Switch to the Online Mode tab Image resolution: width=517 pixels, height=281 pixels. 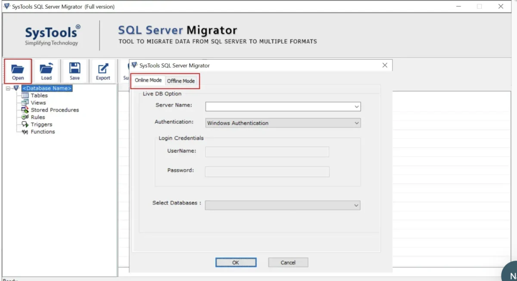(x=148, y=80)
